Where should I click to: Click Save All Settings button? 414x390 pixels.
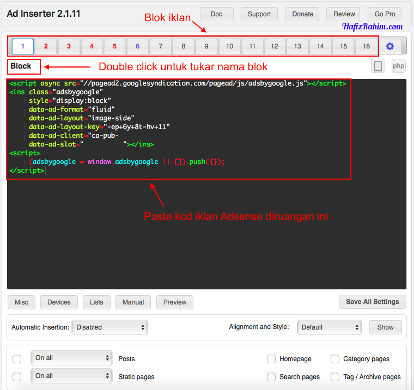(373, 302)
